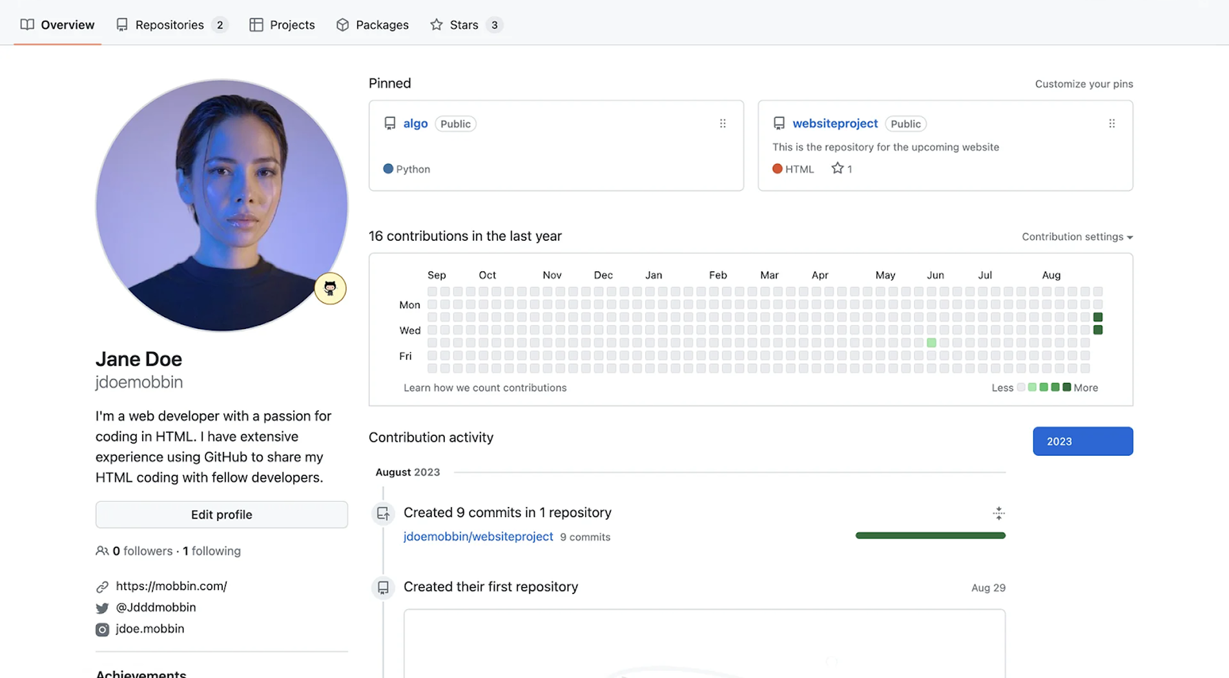Select the dark green Wednesday August contribution cell

(1097, 330)
